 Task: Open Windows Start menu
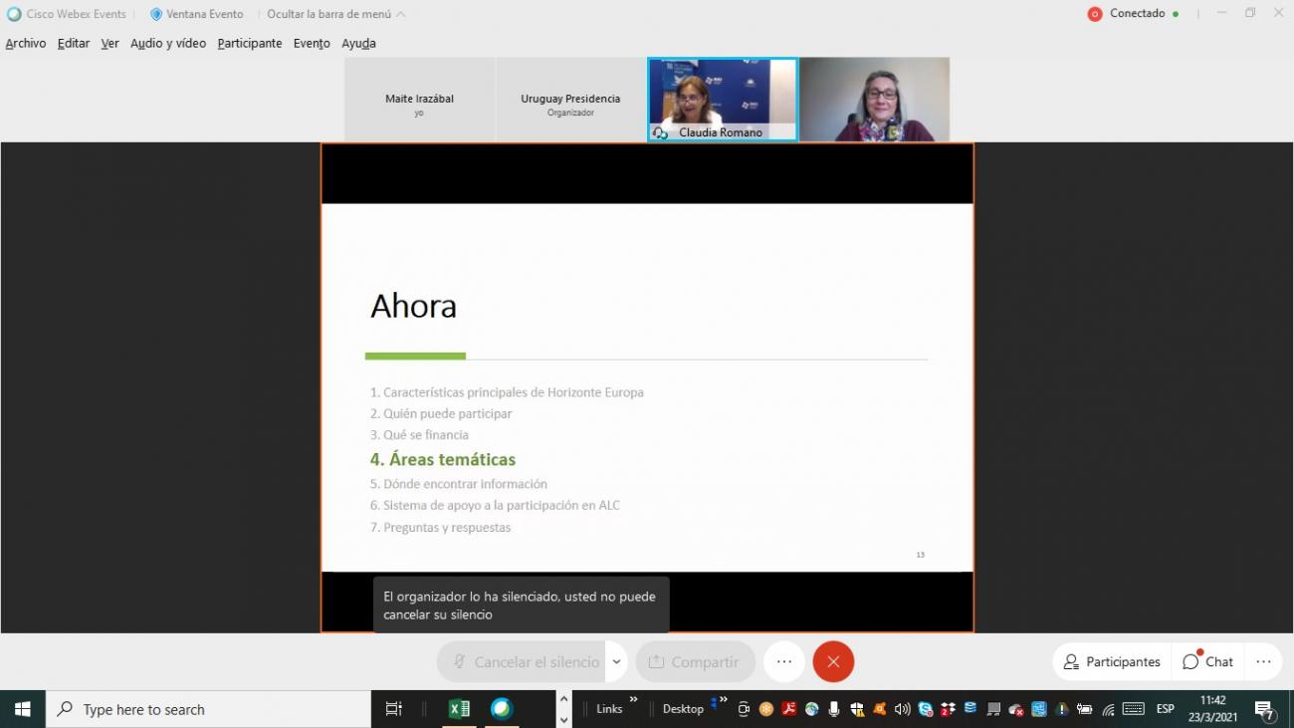point(22,709)
